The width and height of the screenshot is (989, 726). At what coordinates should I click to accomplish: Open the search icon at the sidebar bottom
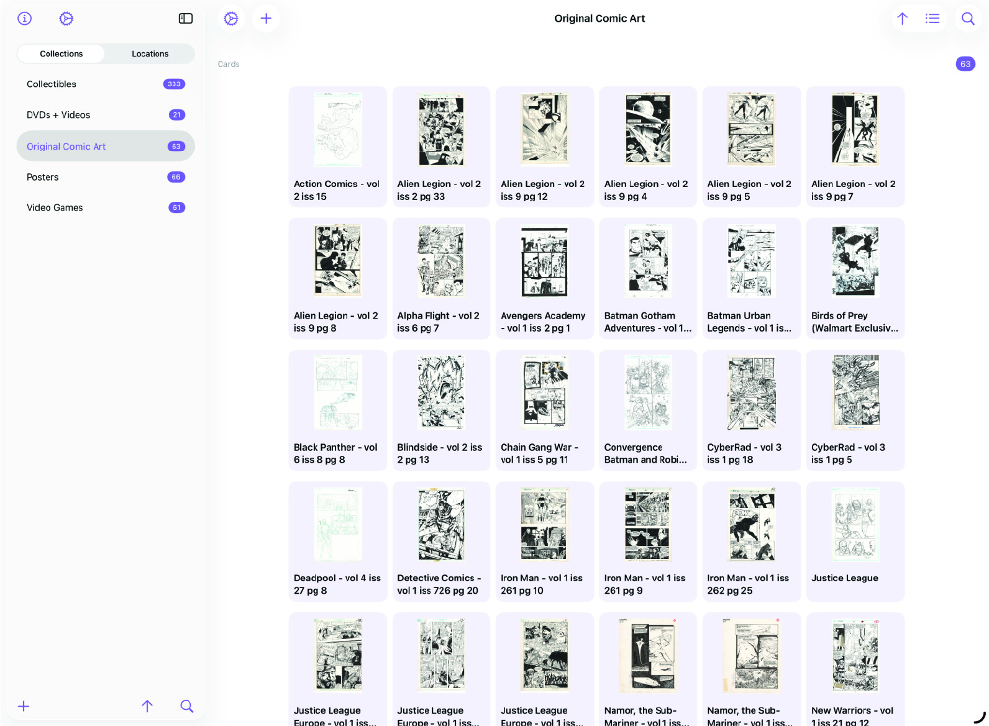tap(186, 706)
